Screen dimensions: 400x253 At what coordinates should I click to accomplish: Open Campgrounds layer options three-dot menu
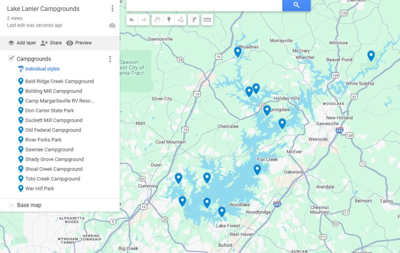(110, 59)
